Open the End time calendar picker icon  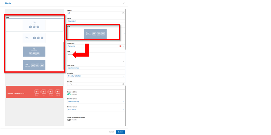pos(123,84)
